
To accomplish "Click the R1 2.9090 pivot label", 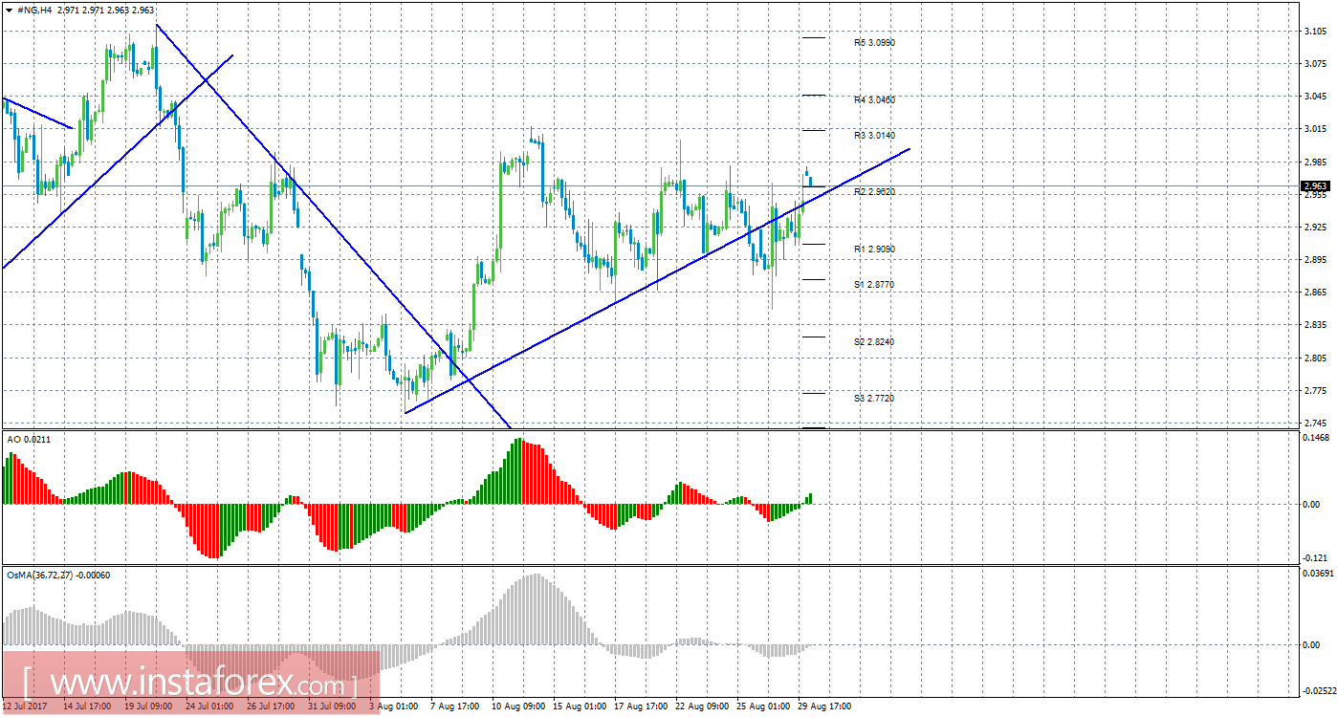I will tap(874, 250).
